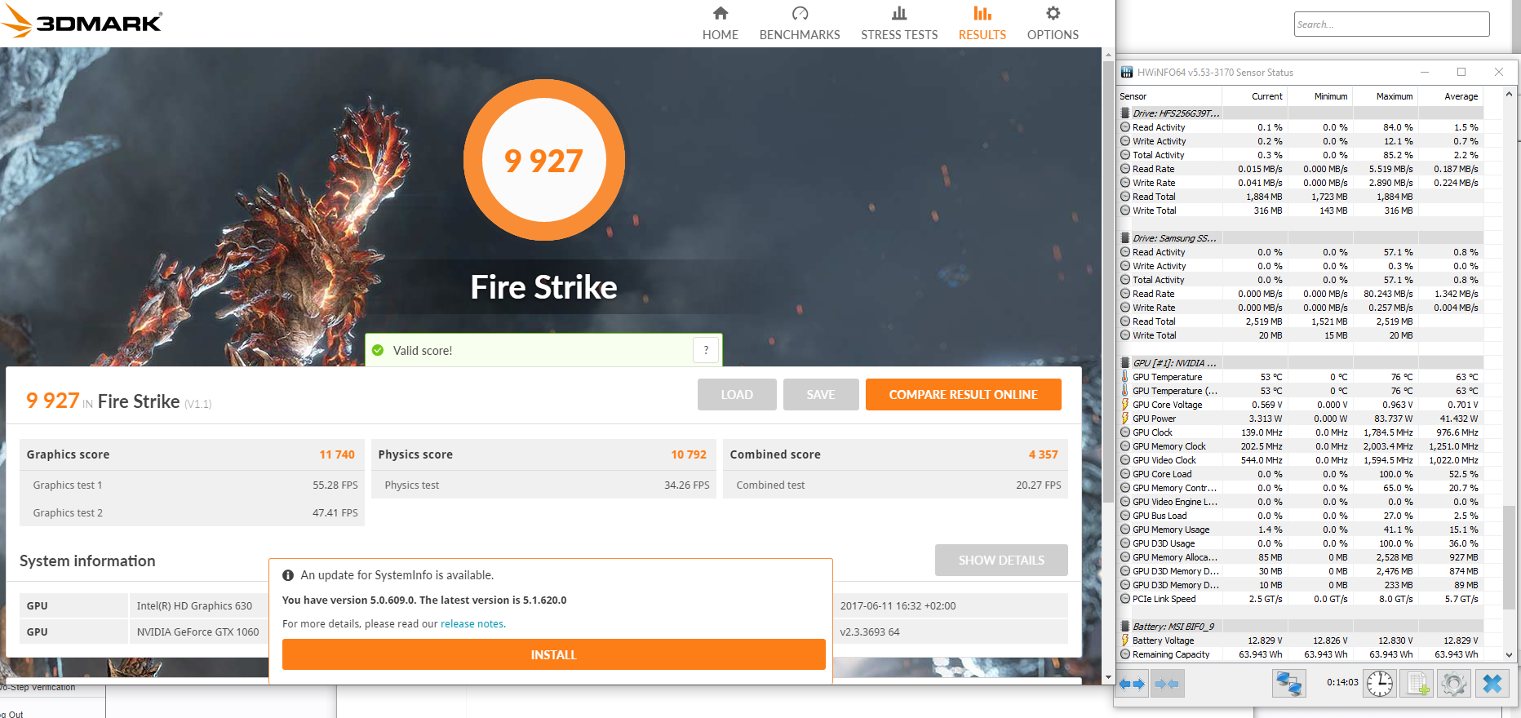1521x718 pixels.
Task: Open the 3DMark Home page icon
Action: click(x=720, y=13)
